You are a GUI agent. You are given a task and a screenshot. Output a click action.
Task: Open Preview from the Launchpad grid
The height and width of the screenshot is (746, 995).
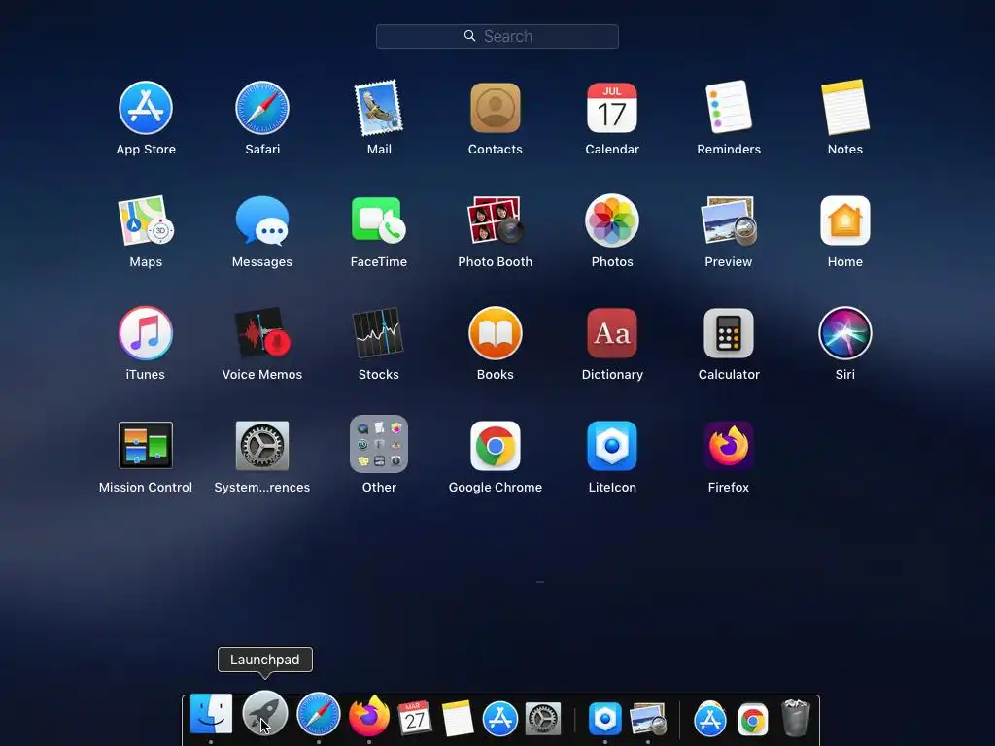(x=729, y=220)
